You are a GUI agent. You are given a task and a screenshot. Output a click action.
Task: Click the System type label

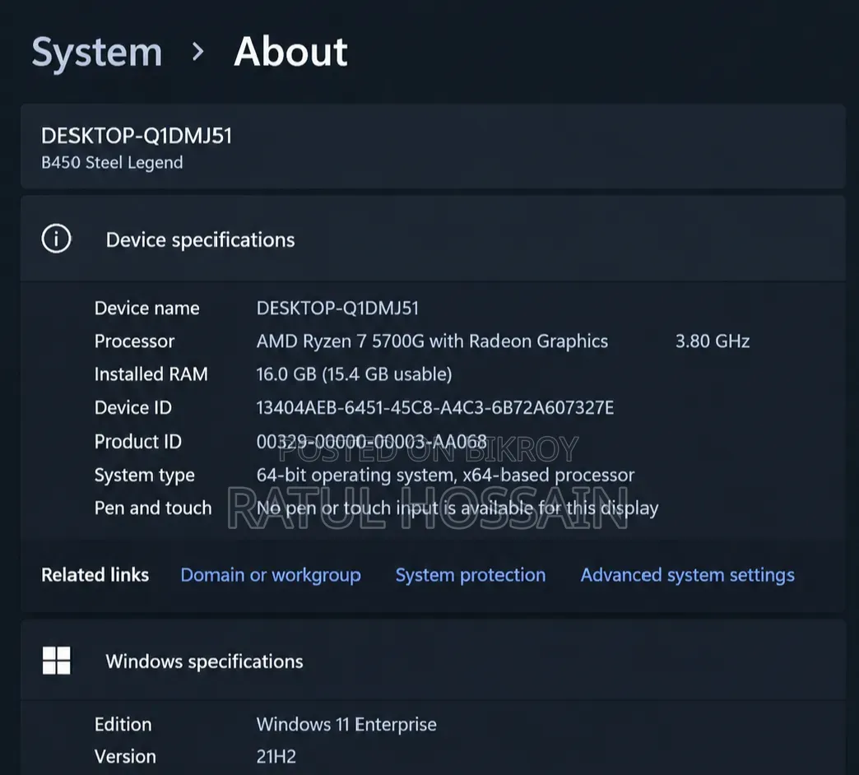coord(145,476)
